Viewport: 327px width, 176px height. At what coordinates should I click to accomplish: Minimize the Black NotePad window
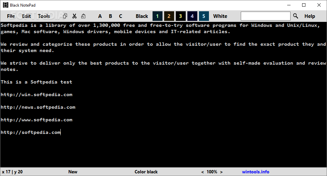click(289, 5)
